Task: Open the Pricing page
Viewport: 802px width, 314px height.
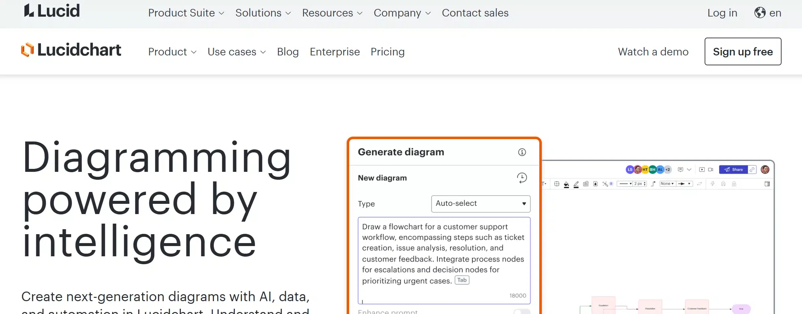Action: click(x=387, y=52)
